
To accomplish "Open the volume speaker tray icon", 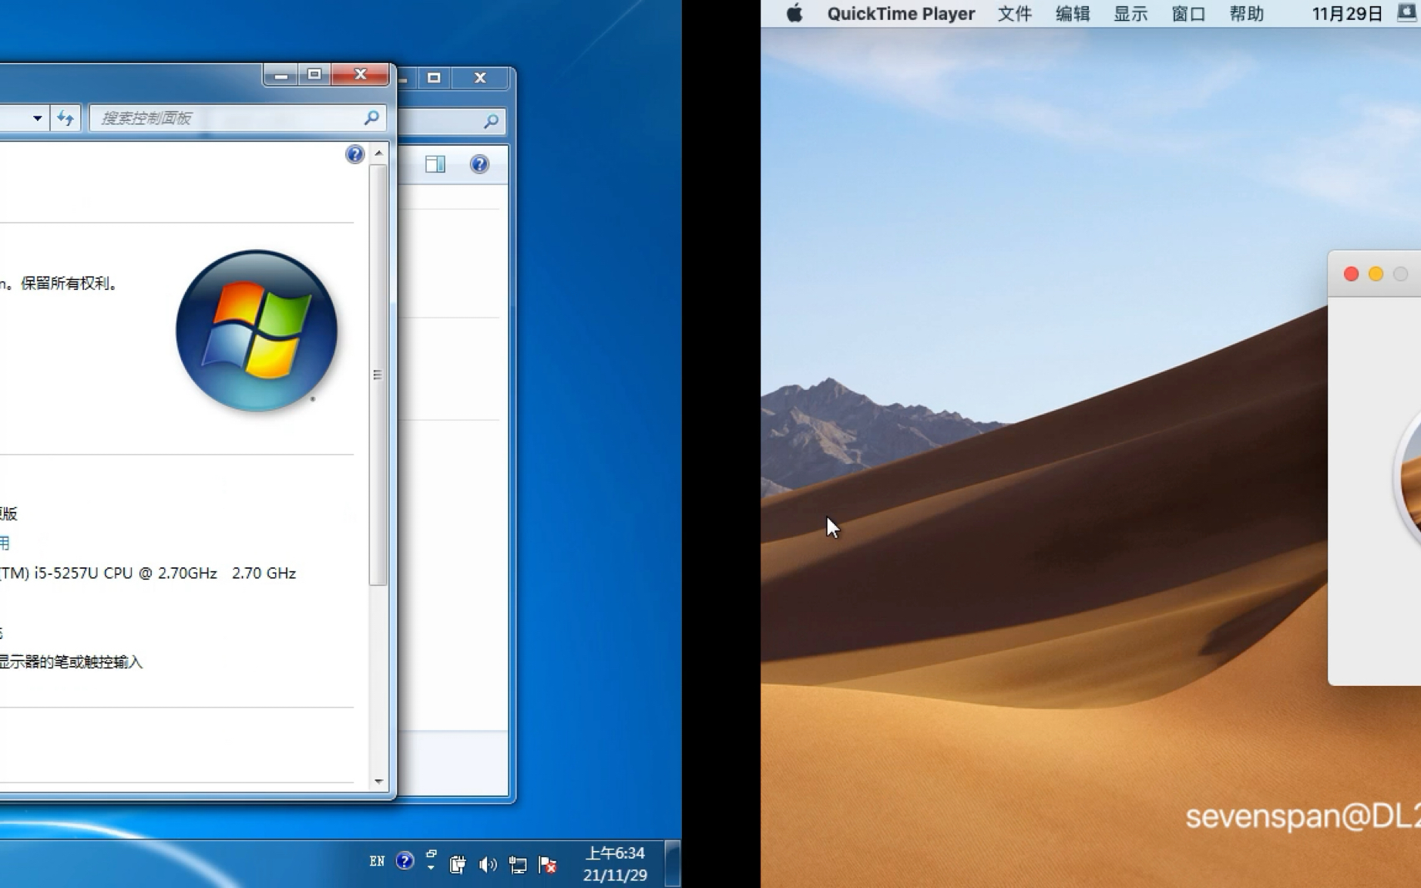I will click(x=488, y=865).
